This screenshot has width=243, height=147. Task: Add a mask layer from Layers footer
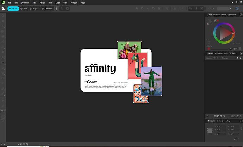(218, 116)
